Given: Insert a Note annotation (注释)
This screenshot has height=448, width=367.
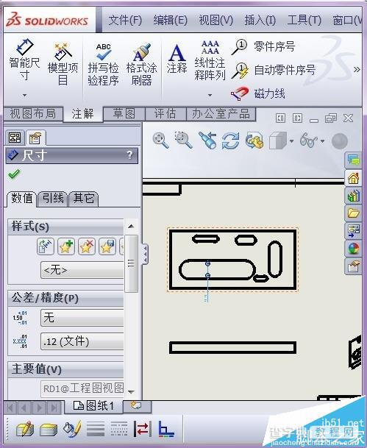Looking at the screenshot, I should (x=177, y=59).
